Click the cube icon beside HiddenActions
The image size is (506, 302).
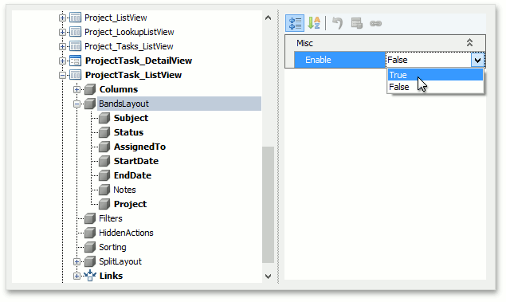tap(90, 233)
